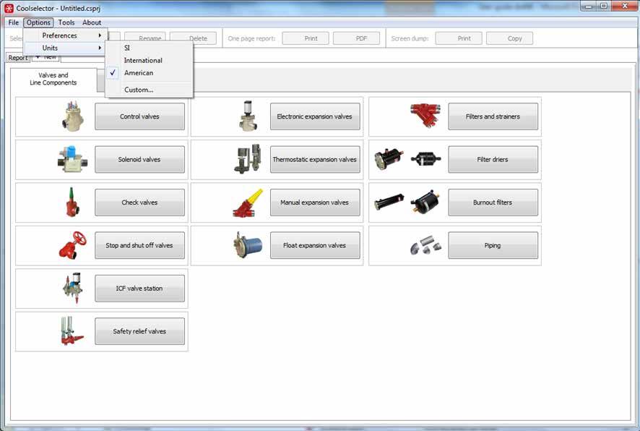Screen dimensions: 640x431
Task: Click the red check valve image
Action: pos(72,202)
